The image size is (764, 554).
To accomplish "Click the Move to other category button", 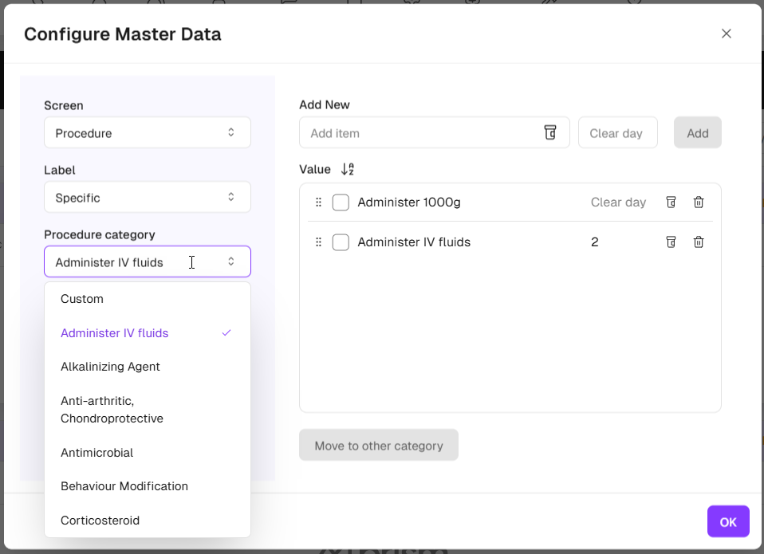I will click(379, 446).
